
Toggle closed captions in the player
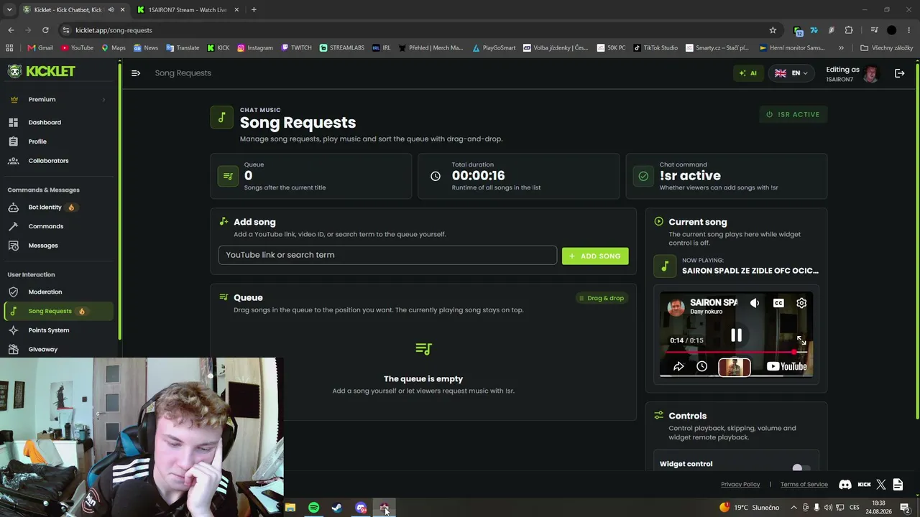pos(778,303)
